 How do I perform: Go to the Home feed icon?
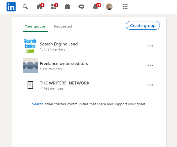tap(40, 7)
